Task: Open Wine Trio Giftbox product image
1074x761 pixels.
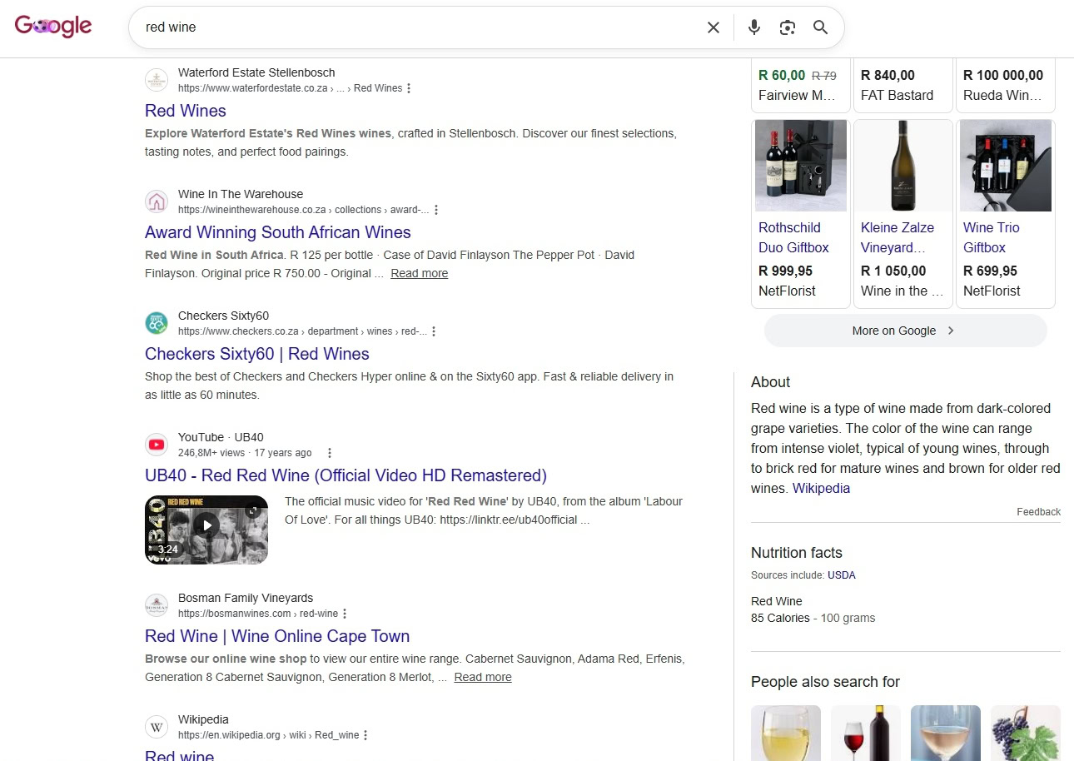Action: [1006, 166]
